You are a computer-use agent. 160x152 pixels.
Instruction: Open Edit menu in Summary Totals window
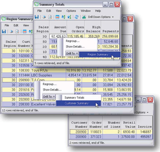(49, 11)
